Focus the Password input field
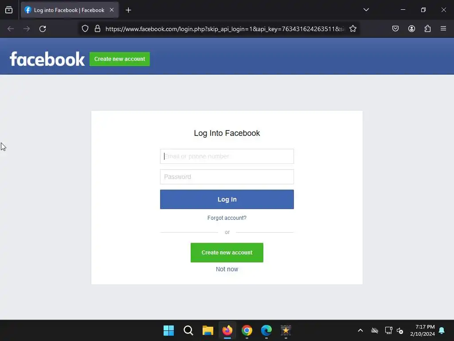This screenshot has width=454, height=341. click(x=227, y=177)
